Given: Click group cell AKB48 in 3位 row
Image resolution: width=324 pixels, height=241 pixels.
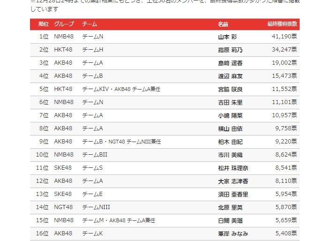Looking at the screenshot, I should 63,63.
